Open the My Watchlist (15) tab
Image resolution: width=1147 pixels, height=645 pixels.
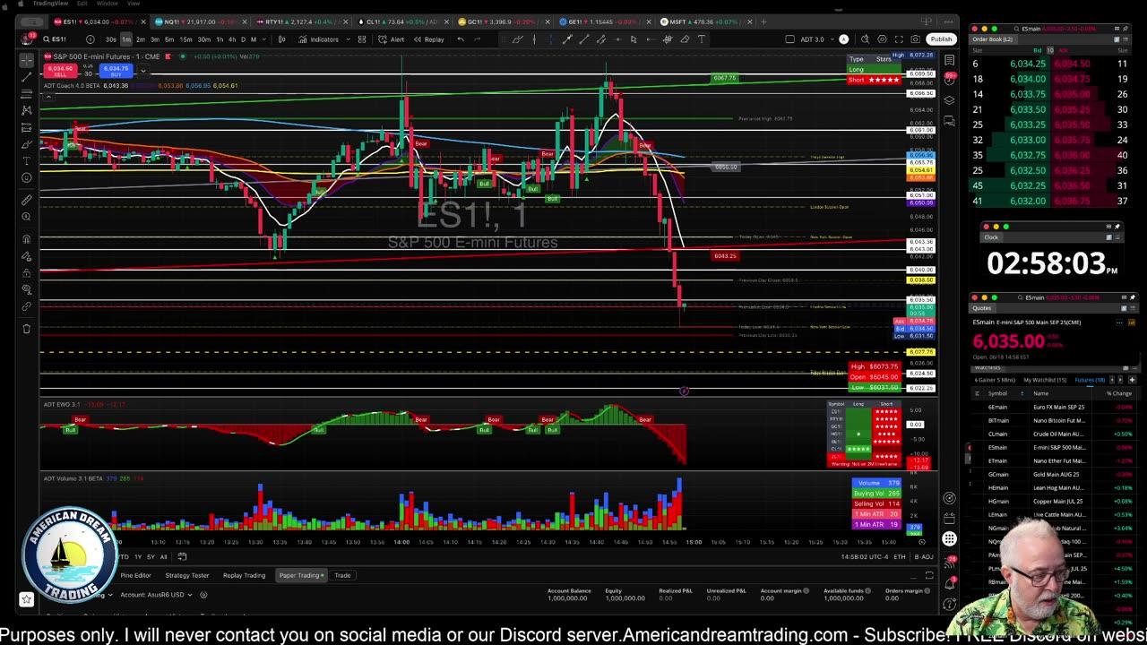(x=1046, y=380)
